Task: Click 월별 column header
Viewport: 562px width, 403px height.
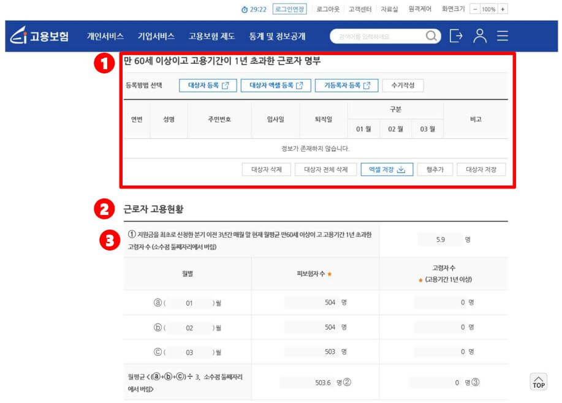Action: click(x=187, y=274)
